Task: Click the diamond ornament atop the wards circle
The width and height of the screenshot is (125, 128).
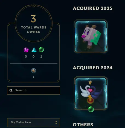Action: (34, 5)
